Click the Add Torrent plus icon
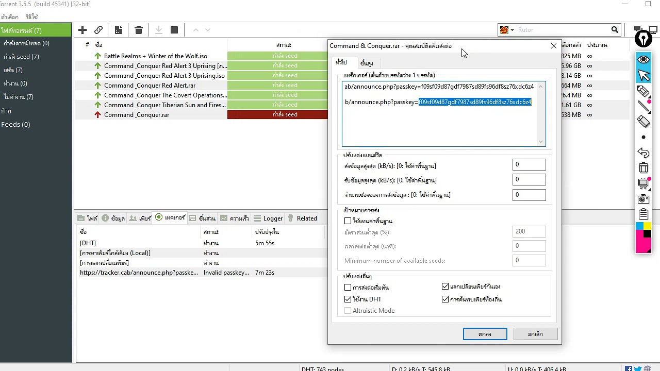This screenshot has width=660, height=371. (x=82, y=30)
